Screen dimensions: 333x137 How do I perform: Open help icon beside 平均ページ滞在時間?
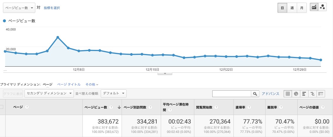170,110
